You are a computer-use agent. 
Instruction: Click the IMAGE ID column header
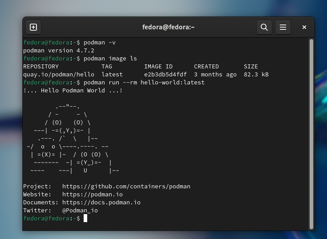tap(158, 67)
